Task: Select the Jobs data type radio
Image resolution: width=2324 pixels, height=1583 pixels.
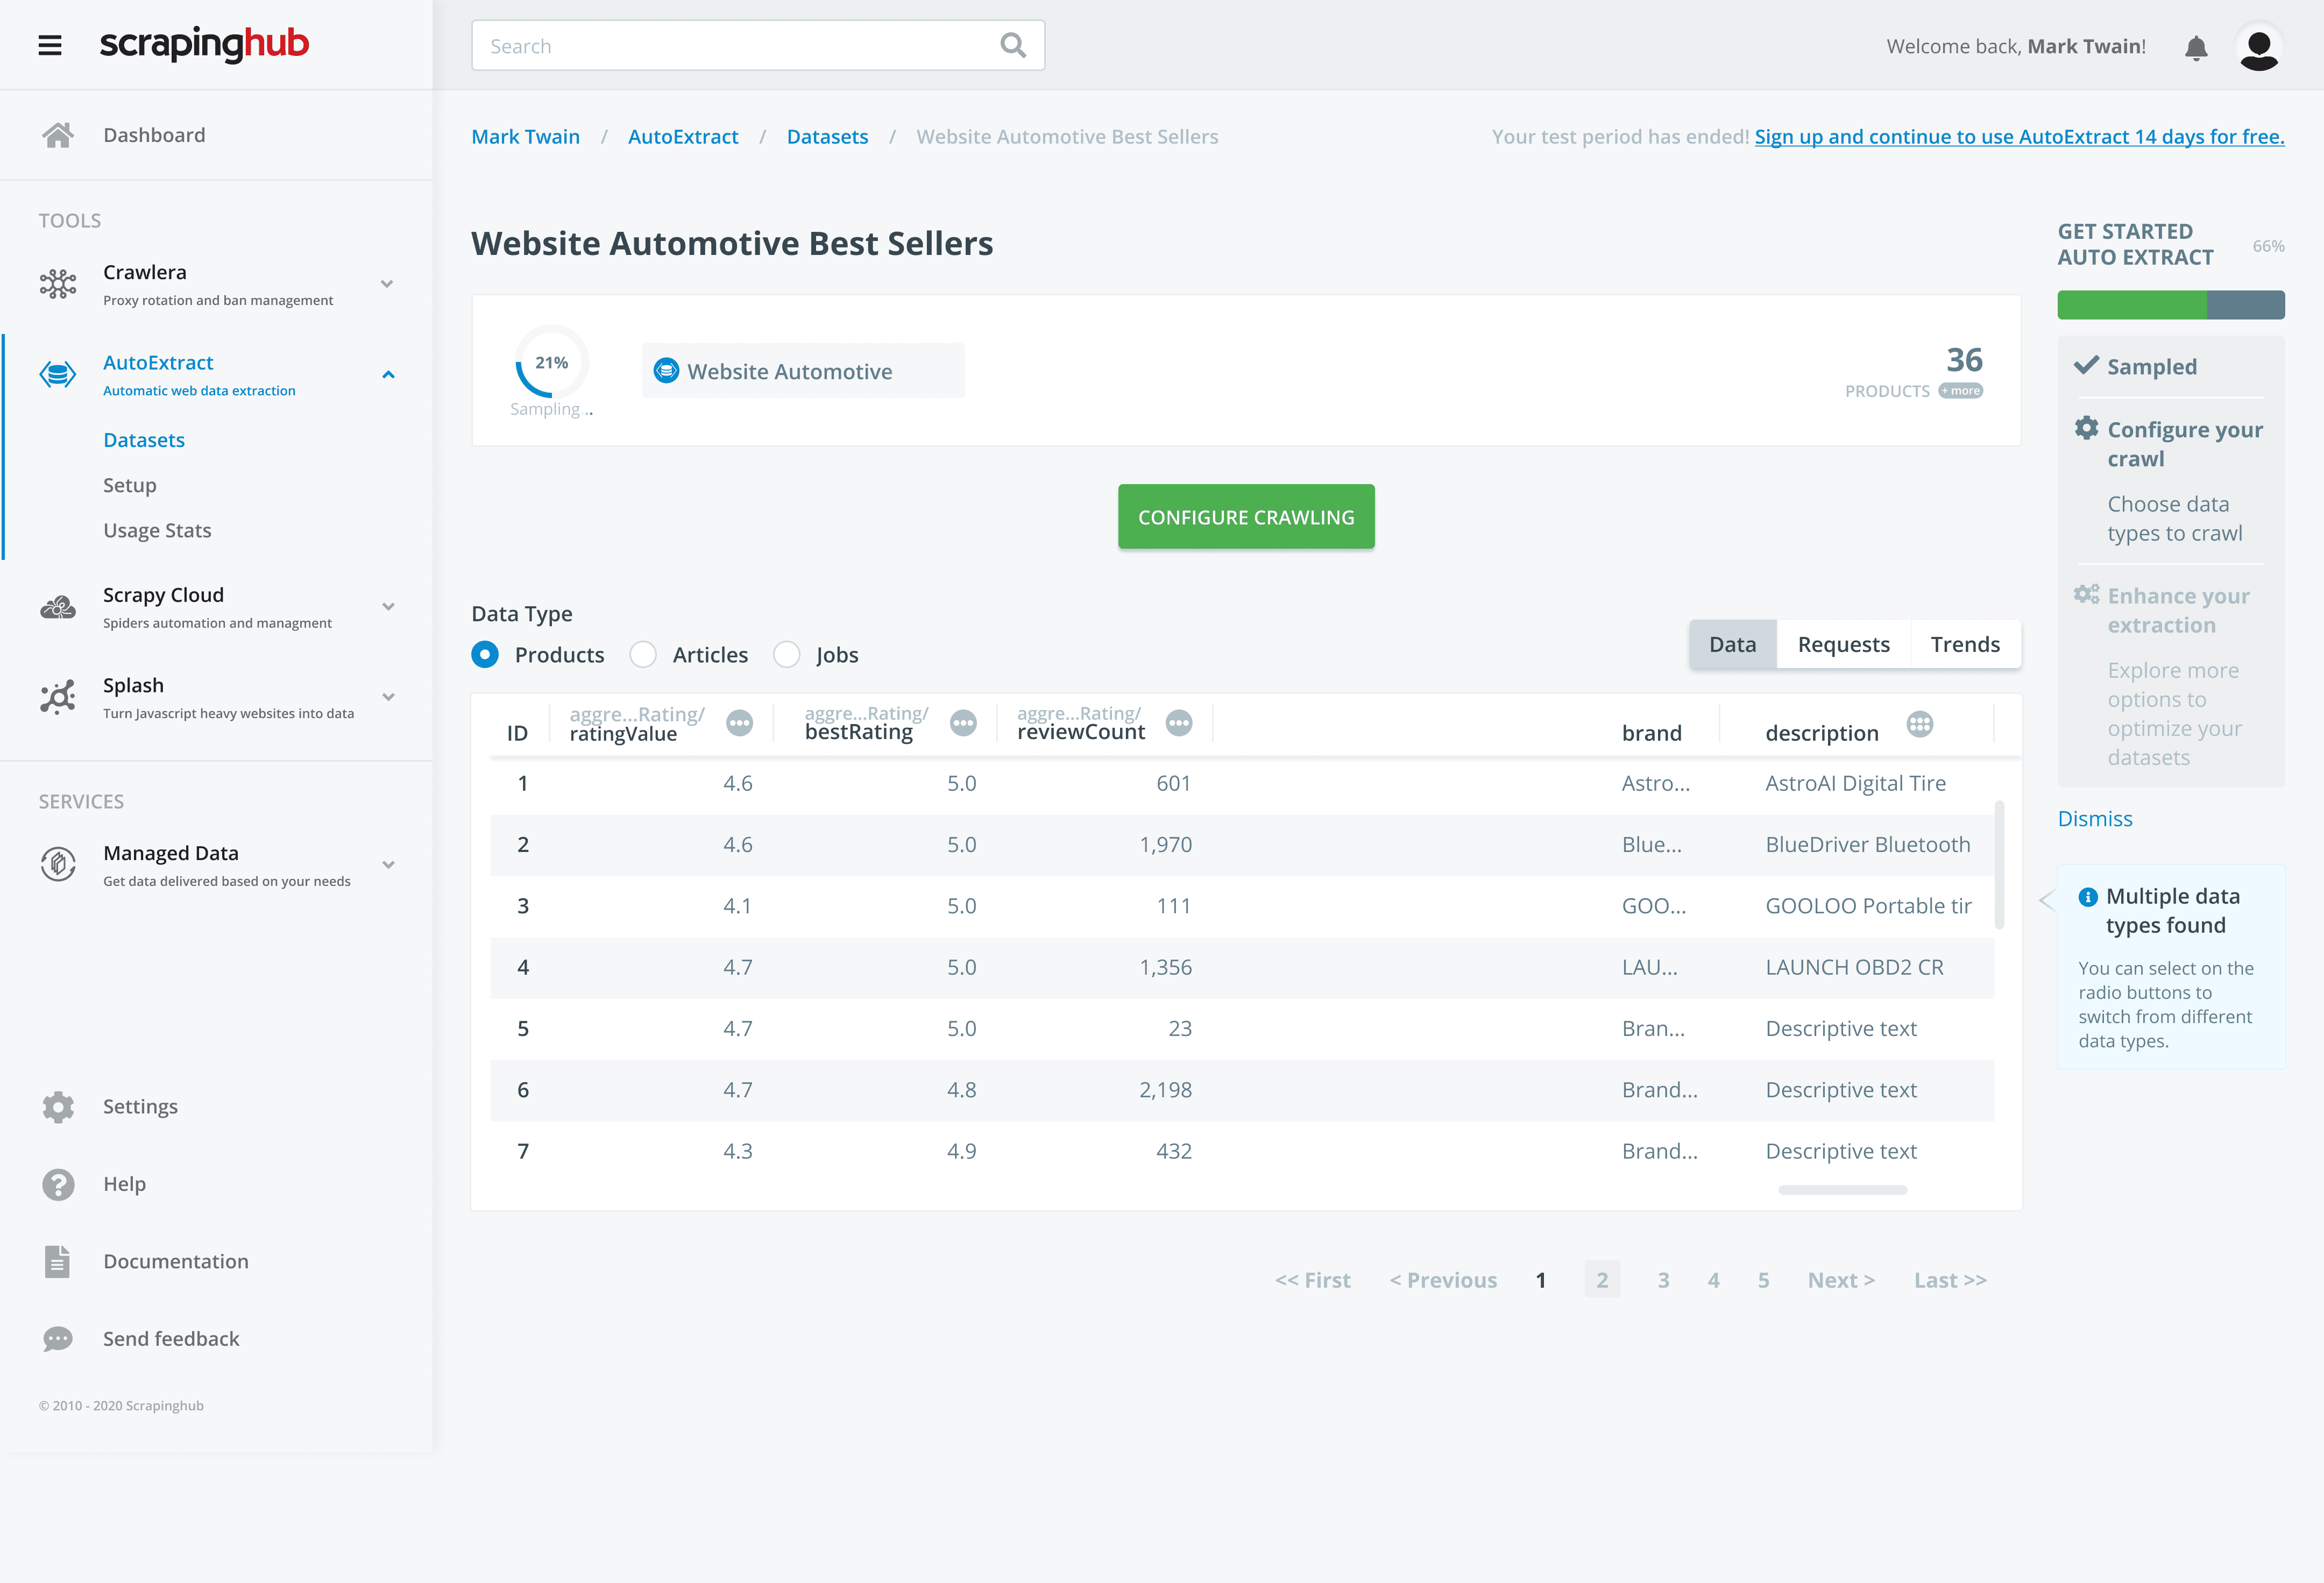Action: [x=787, y=655]
